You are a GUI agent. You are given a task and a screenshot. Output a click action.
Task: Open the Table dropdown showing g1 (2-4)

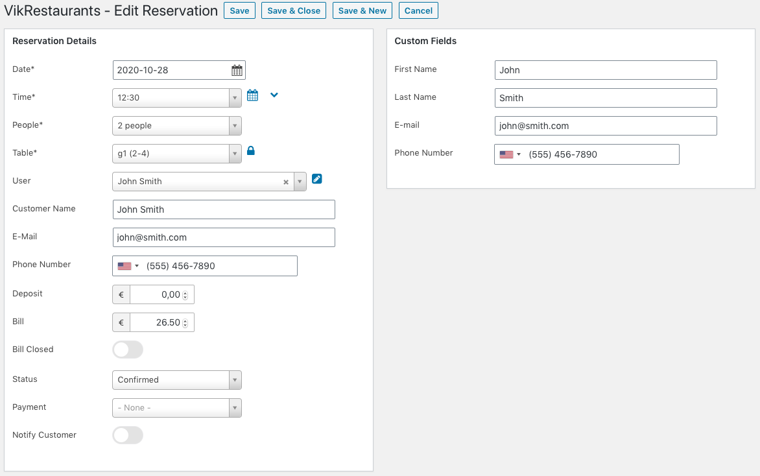[x=177, y=154]
